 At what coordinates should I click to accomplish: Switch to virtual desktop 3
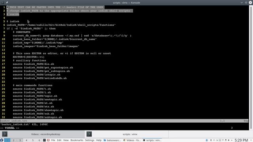(20, 140)
